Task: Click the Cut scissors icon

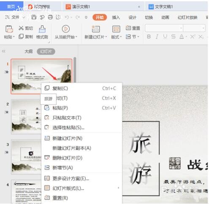Action: (21, 28)
